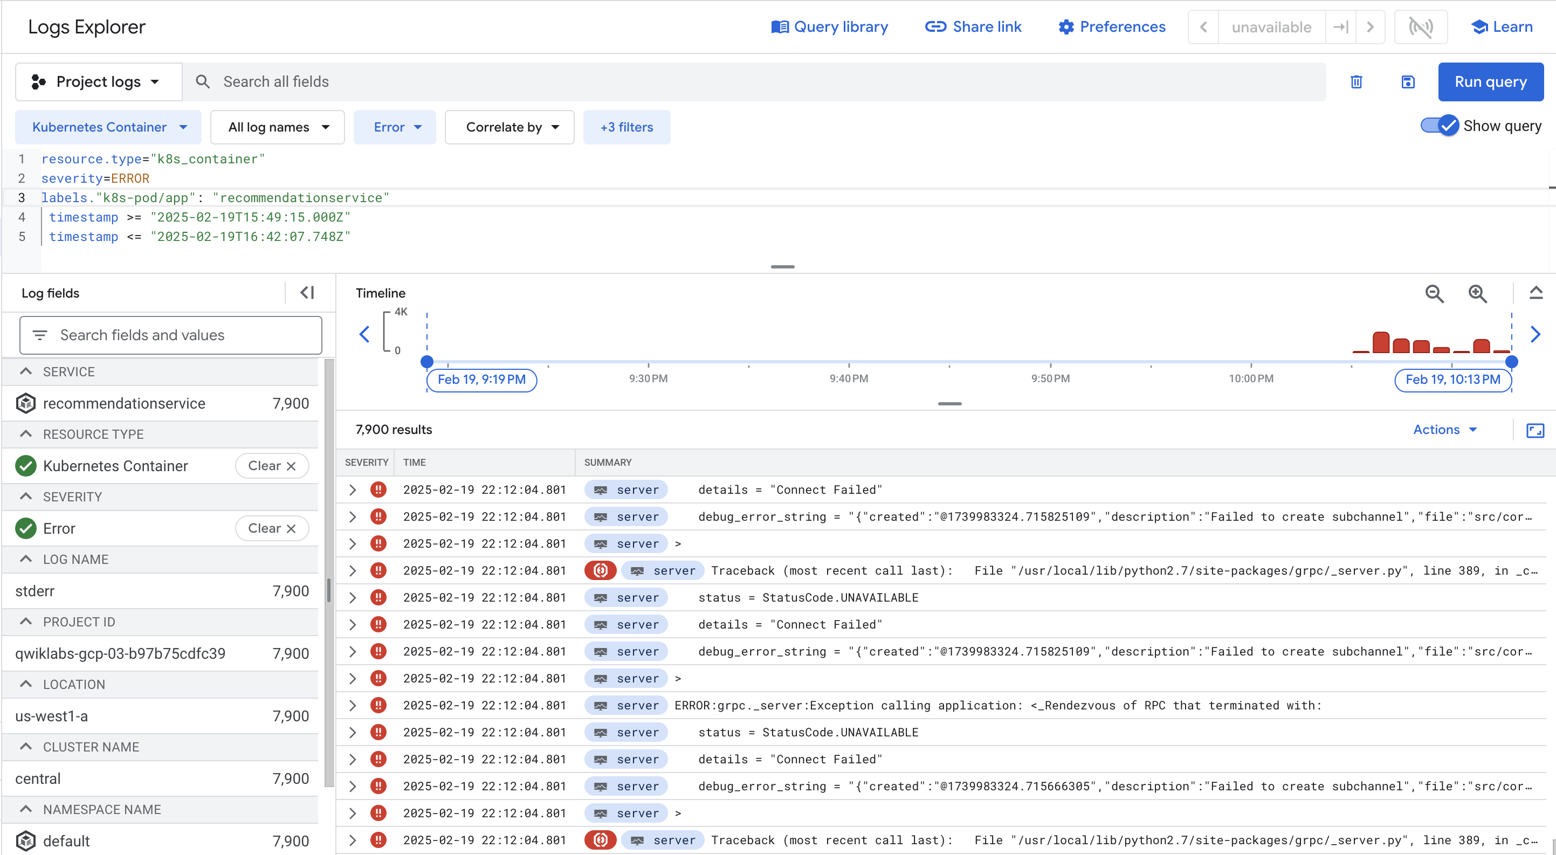1556x855 pixels.
Task: Click the next page arrow by 'unavailable'
Action: [1370, 27]
